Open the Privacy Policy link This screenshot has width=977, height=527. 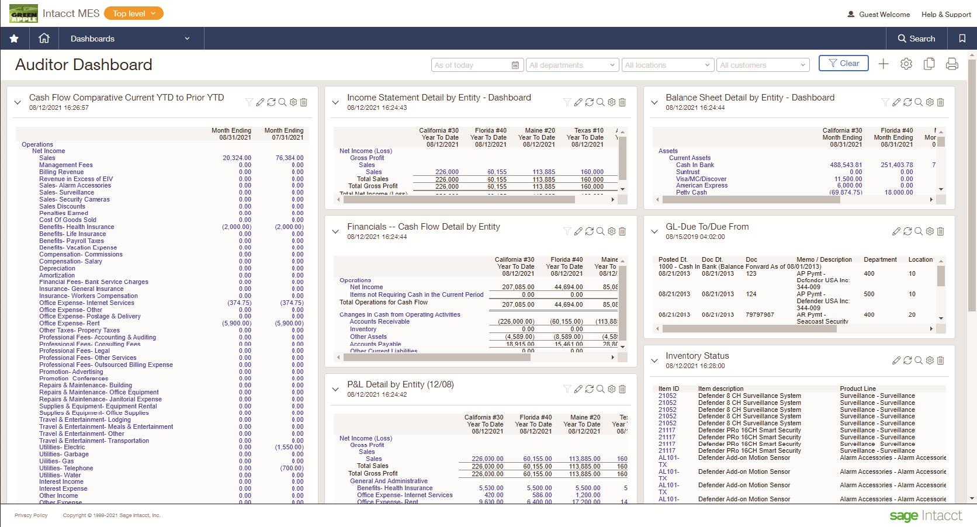point(31,515)
